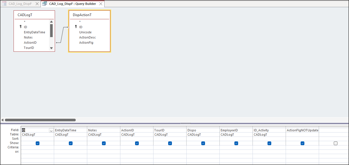Select the asterisk in CADLogT
The image size is (349, 165).
[x=25, y=22]
